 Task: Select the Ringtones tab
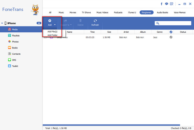click(x=146, y=13)
